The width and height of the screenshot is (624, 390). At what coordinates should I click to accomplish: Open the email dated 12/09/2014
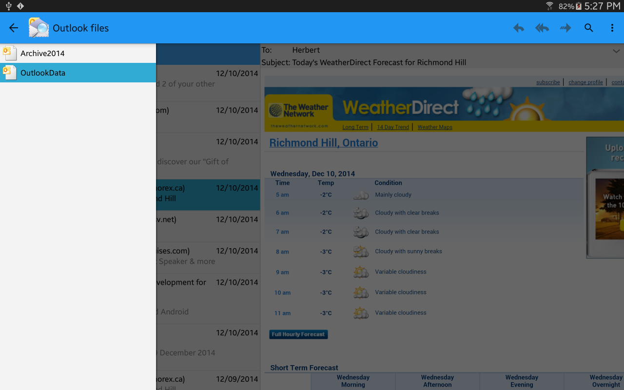click(x=208, y=380)
